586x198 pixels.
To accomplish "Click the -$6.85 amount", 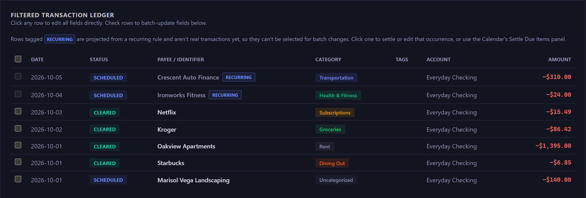I will pos(560,163).
